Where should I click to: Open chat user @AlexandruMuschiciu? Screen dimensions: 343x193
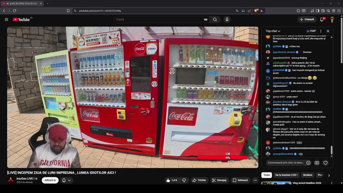(285, 78)
